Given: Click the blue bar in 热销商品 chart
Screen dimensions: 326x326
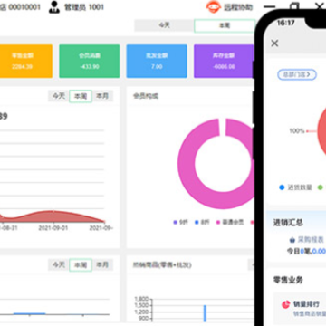Looking at the screenshot, I should (x=205, y=313).
